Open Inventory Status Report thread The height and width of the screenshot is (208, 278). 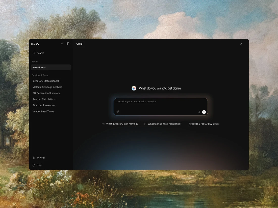[45, 81]
